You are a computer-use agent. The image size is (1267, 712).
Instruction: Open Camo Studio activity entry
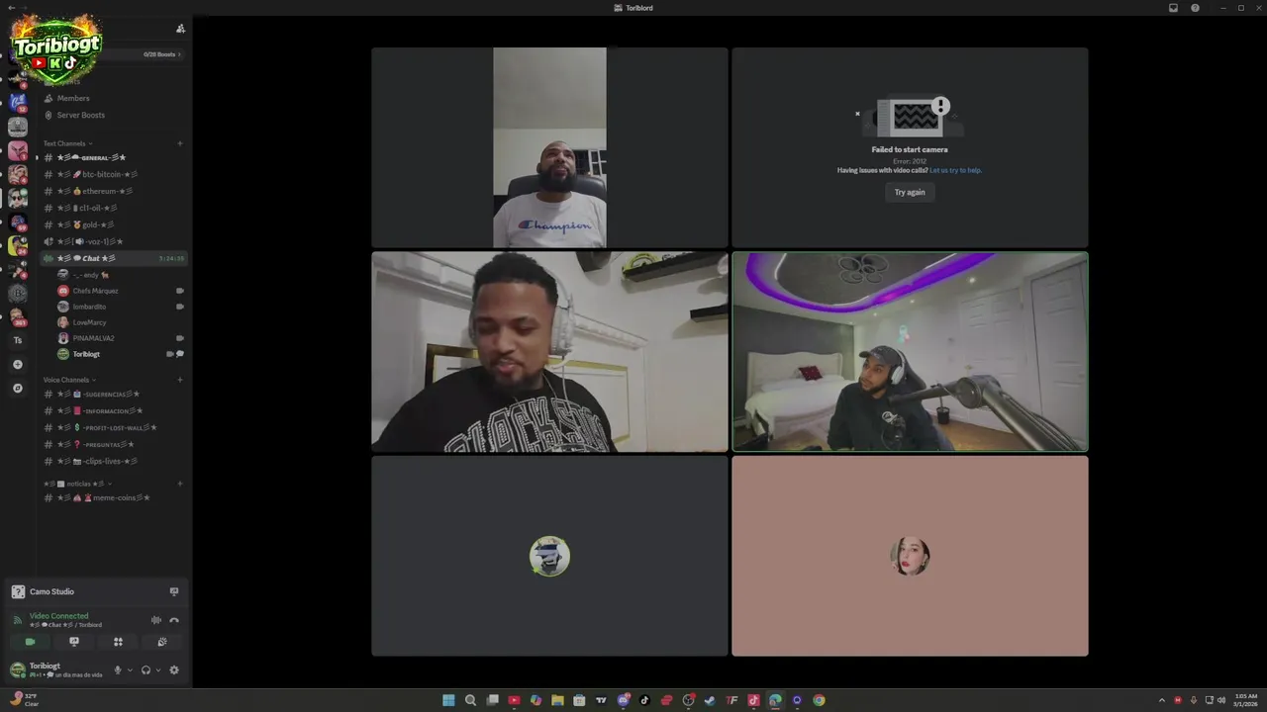tap(96, 591)
